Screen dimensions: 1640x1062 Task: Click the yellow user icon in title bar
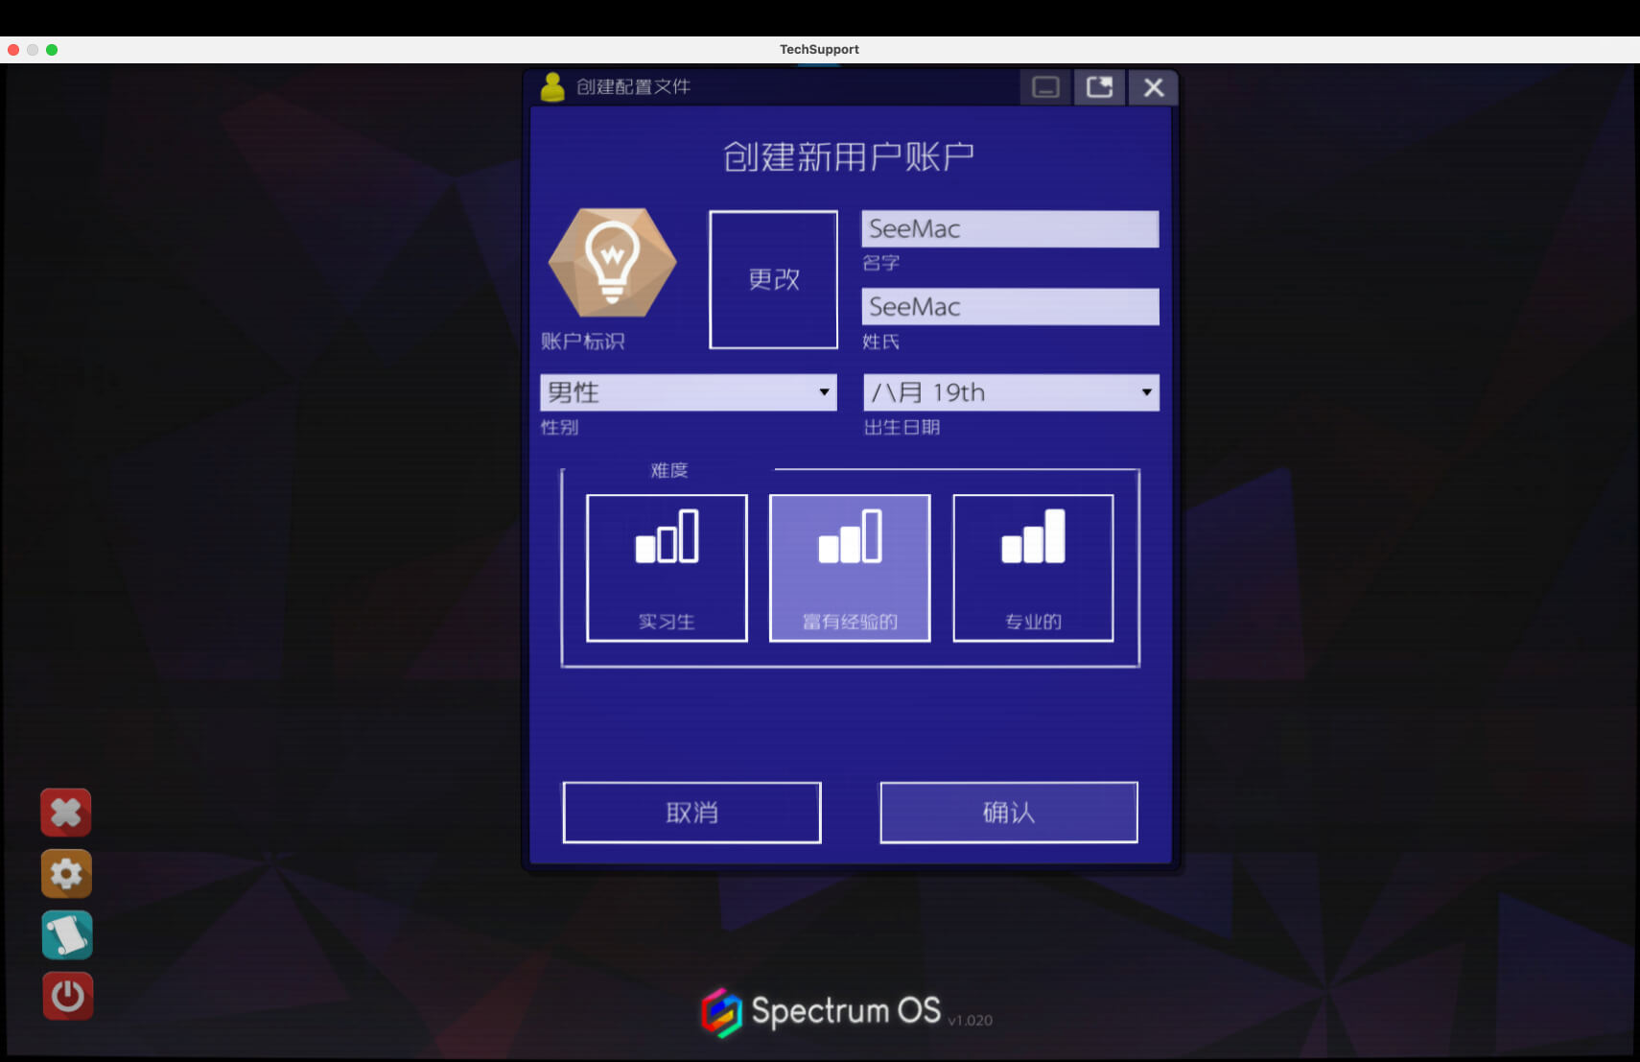coord(552,87)
